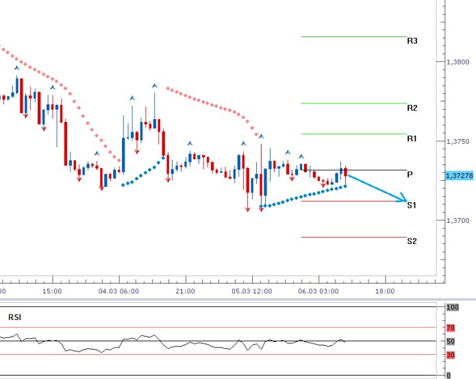
Task: Click the 1,3750 price axis label
Action: coord(458,141)
